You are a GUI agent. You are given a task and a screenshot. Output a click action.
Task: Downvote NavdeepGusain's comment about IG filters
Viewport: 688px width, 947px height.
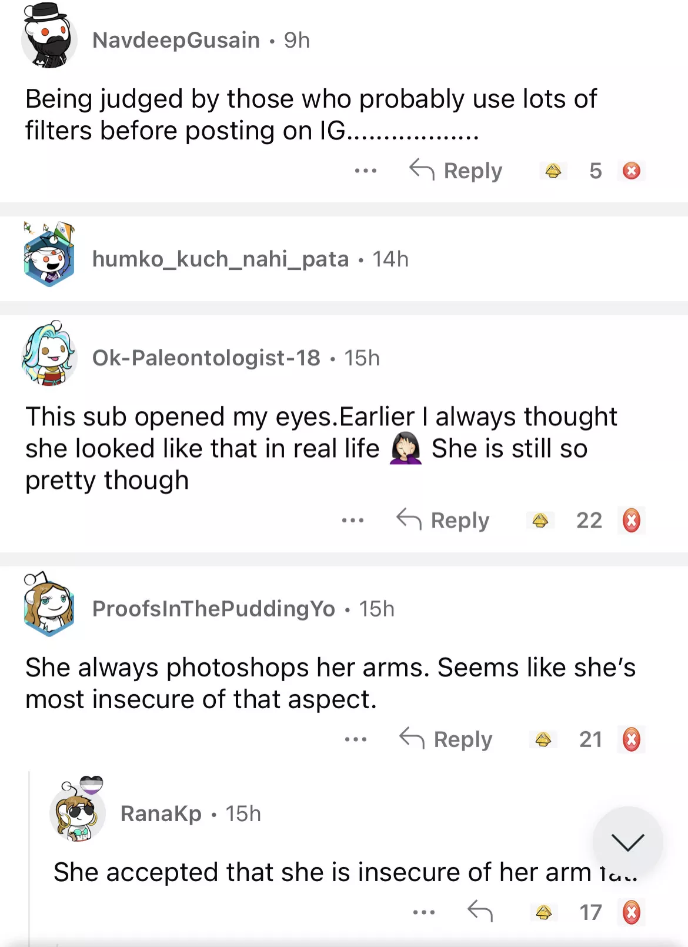[632, 171]
